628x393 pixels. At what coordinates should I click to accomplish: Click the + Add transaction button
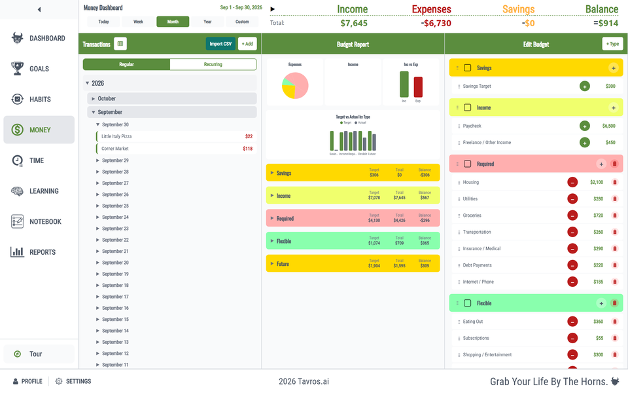coord(247,44)
